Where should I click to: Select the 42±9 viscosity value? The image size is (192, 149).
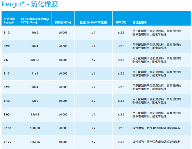tap(35, 101)
